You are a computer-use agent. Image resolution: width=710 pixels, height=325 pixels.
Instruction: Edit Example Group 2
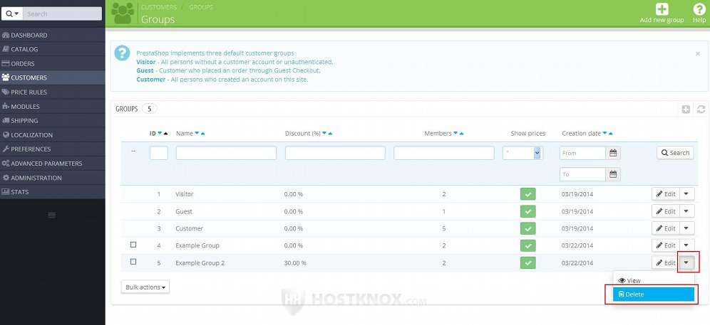coord(666,262)
